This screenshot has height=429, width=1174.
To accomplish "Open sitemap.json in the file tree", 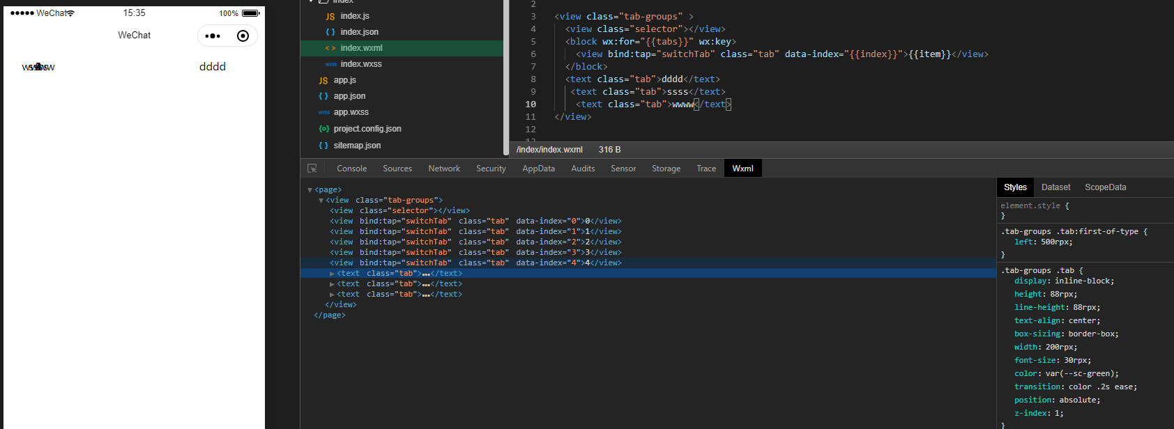I will (x=357, y=146).
